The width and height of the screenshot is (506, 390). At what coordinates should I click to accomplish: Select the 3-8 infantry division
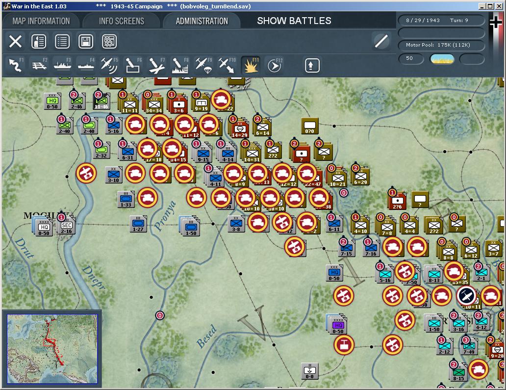click(236, 224)
